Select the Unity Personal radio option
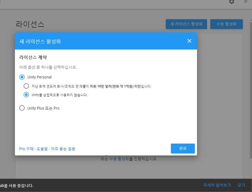The image size is (252, 192). coord(22,77)
